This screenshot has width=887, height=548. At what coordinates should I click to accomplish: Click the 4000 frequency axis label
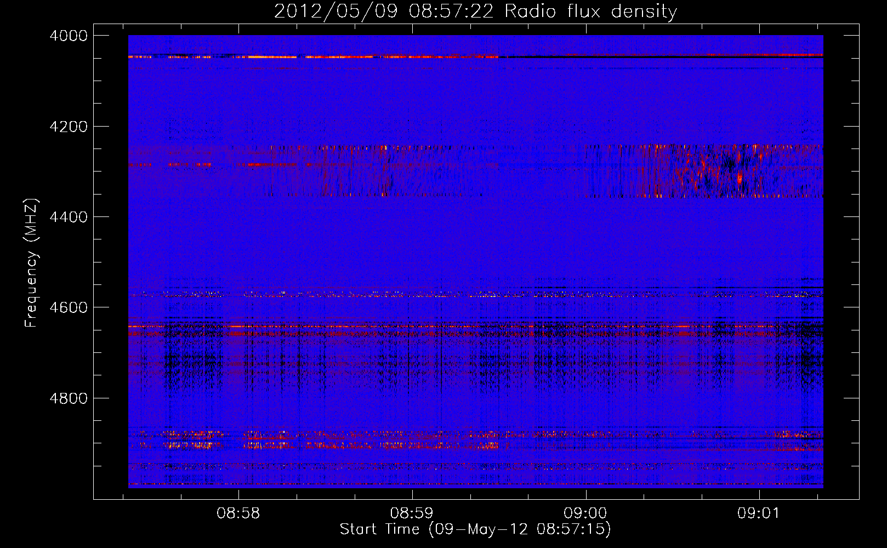tap(69, 36)
